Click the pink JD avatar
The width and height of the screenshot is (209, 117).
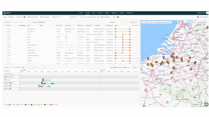(198, 17)
